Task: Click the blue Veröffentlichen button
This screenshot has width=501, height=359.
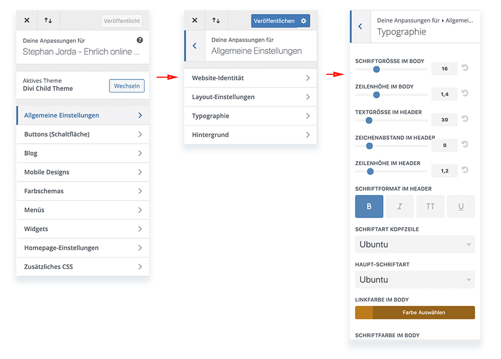Action: click(x=274, y=21)
